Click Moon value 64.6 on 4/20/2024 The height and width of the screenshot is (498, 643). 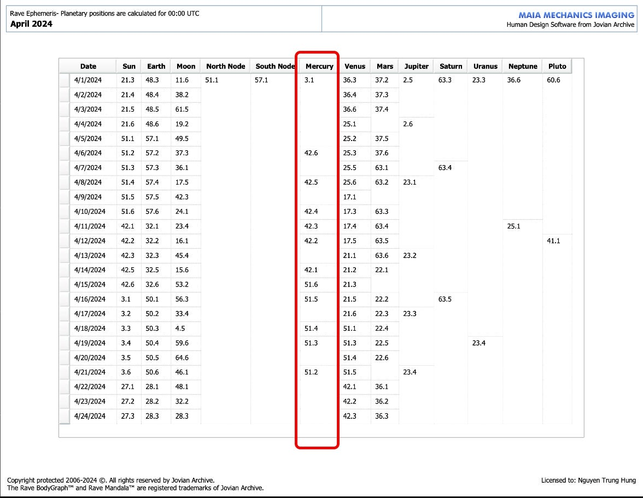(182, 358)
